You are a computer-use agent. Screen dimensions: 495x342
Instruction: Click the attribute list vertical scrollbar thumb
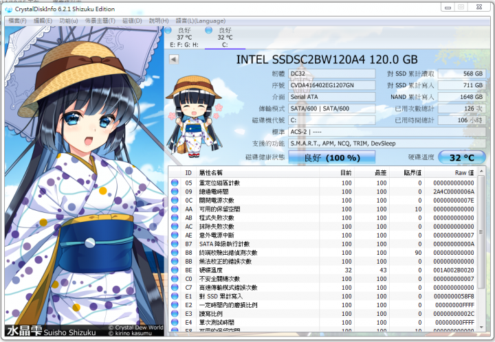click(481, 232)
